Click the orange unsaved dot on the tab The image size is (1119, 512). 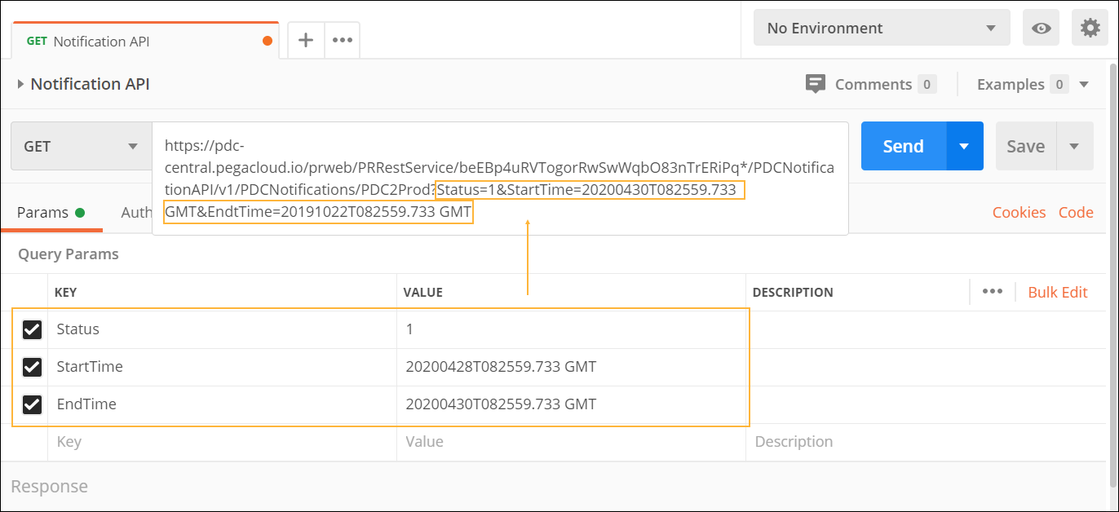(268, 41)
